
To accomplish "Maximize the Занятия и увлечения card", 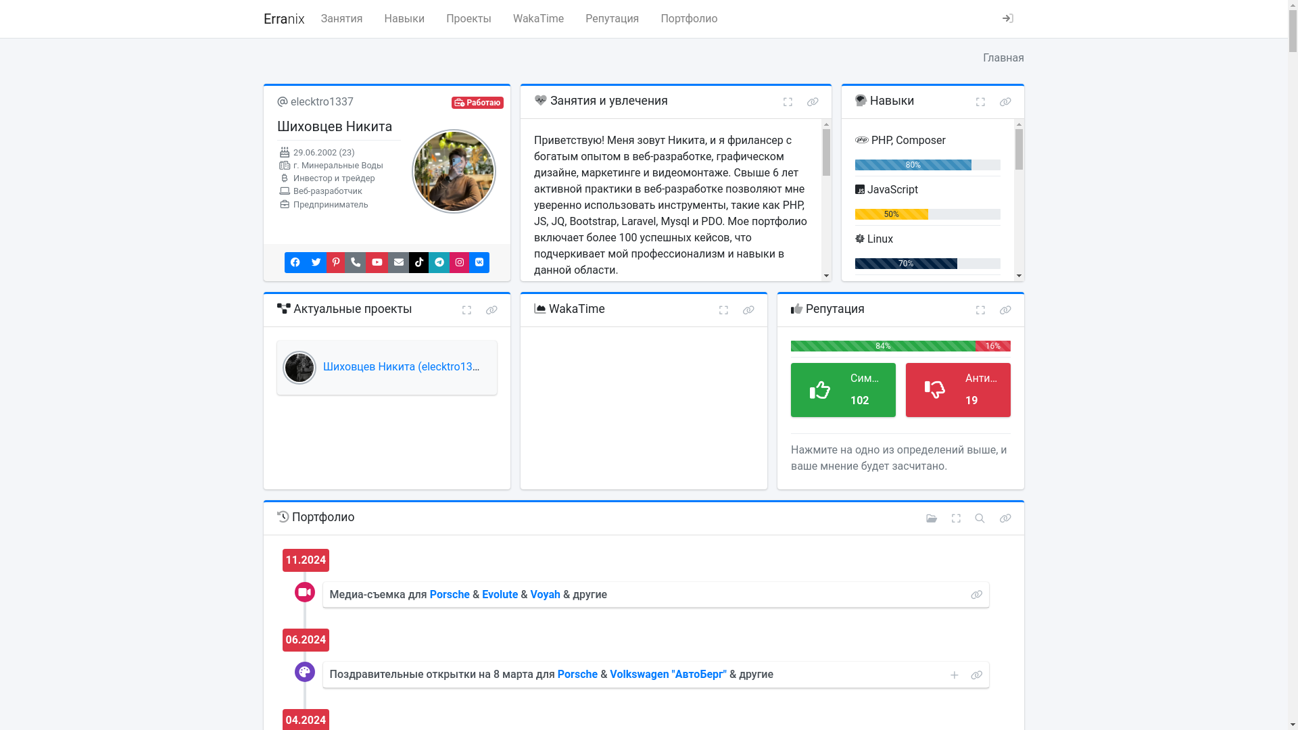I will [x=788, y=102].
